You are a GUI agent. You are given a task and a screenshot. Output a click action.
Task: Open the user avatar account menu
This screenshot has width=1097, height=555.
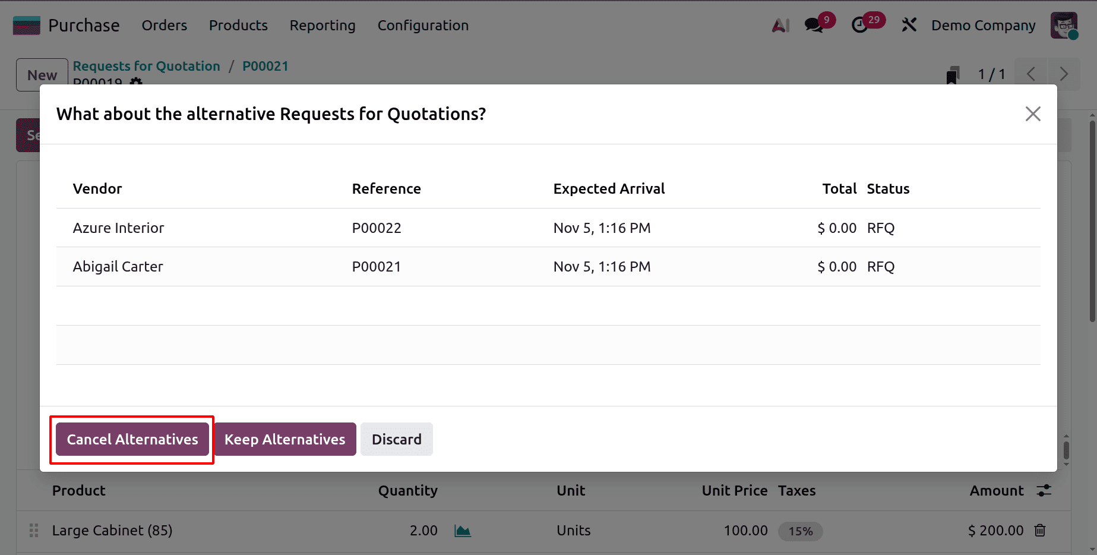pyautogui.click(x=1064, y=26)
